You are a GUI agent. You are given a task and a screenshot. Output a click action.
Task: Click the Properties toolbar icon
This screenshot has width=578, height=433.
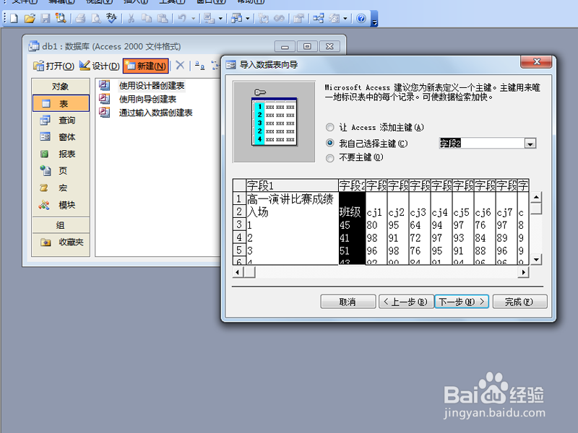point(298,18)
